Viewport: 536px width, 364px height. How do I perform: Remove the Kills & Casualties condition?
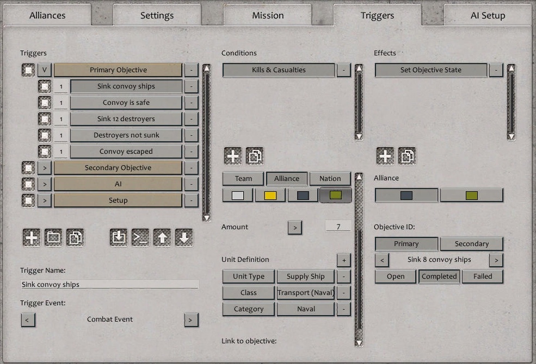coord(344,70)
